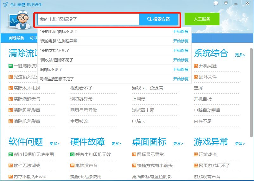Open the 内存不足 item
The height and width of the screenshot is (181, 254).
click(x=203, y=121)
